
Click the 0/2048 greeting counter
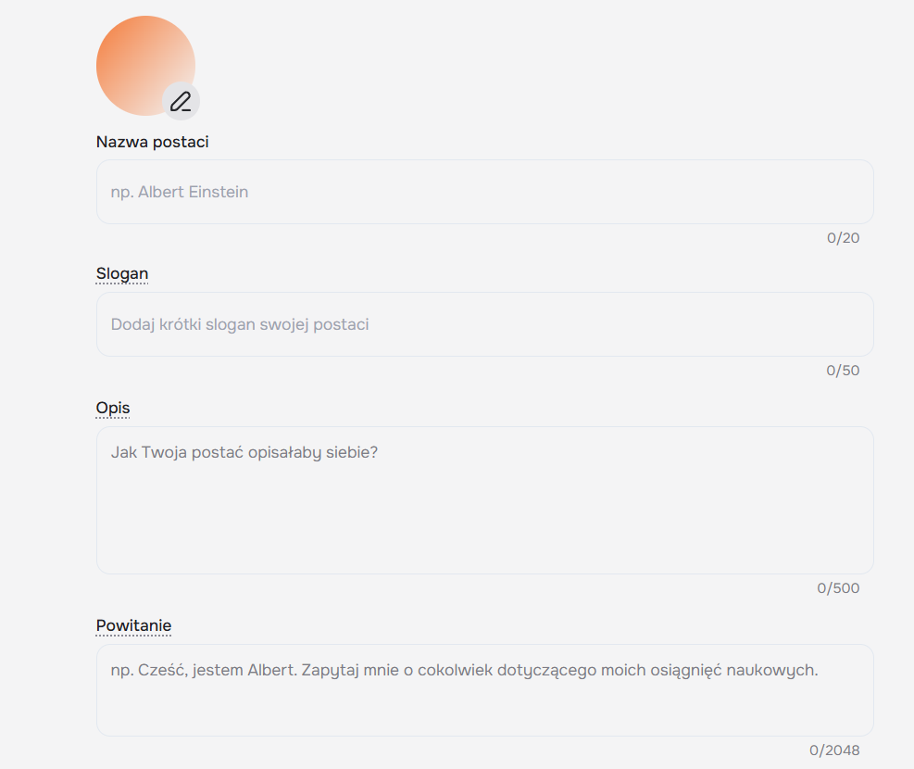(x=834, y=750)
